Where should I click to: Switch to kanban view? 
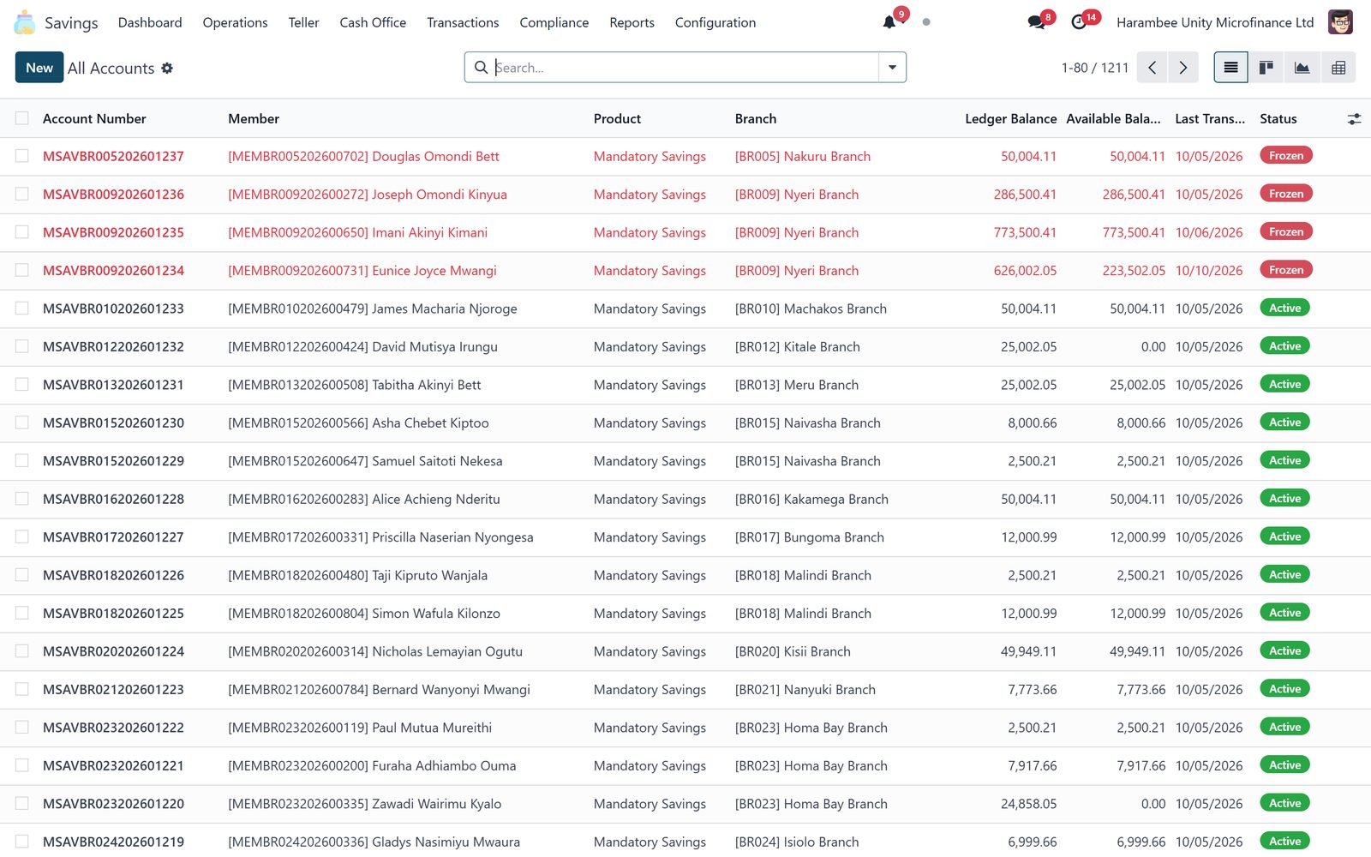coord(1266,68)
